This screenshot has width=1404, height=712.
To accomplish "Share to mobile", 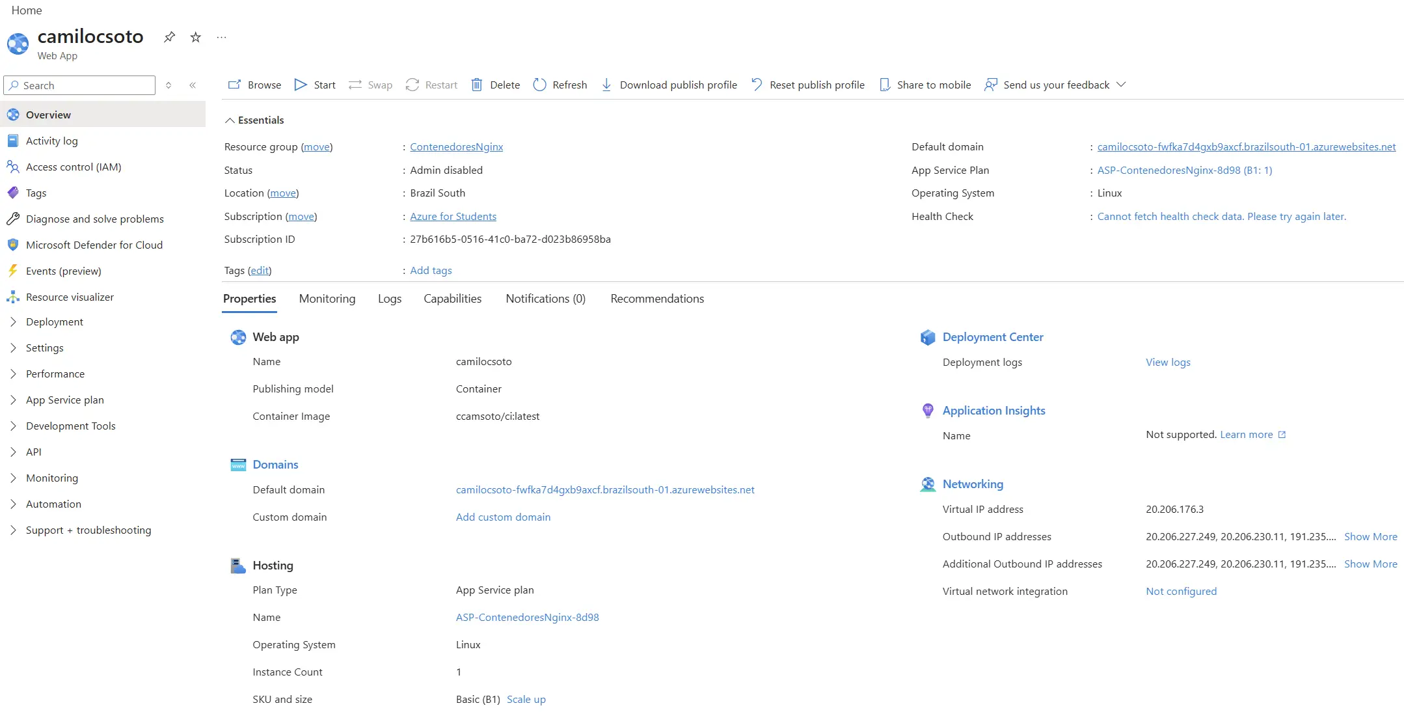I will (925, 85).
